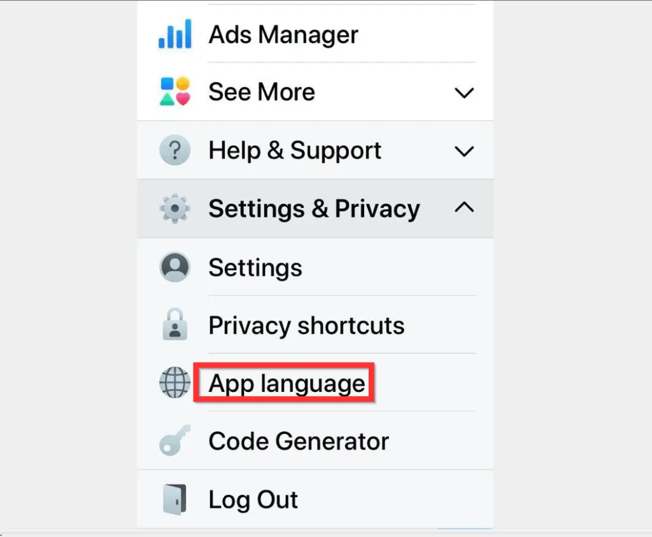Click the App language globe icon
Screen dimensions: 652x537
pyautogui.click(x=174, y=384)
